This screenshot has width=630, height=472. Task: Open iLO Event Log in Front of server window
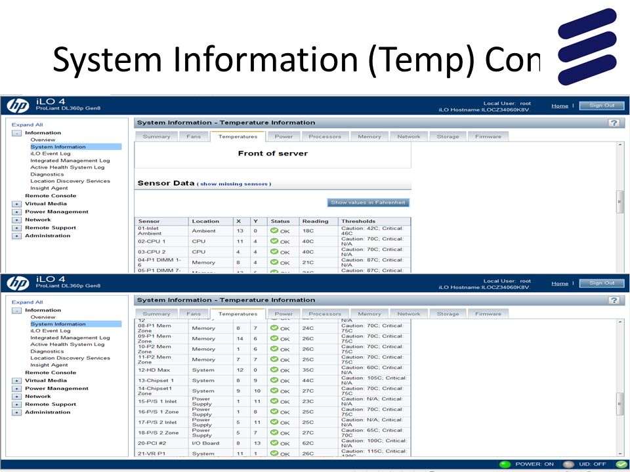point(51,153)
